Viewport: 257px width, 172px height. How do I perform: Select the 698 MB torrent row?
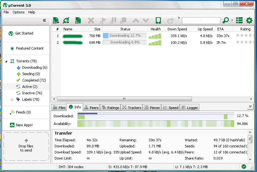point(153,43)
